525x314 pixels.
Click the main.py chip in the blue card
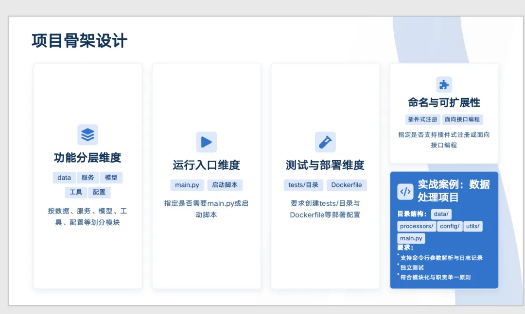point(411,238)
